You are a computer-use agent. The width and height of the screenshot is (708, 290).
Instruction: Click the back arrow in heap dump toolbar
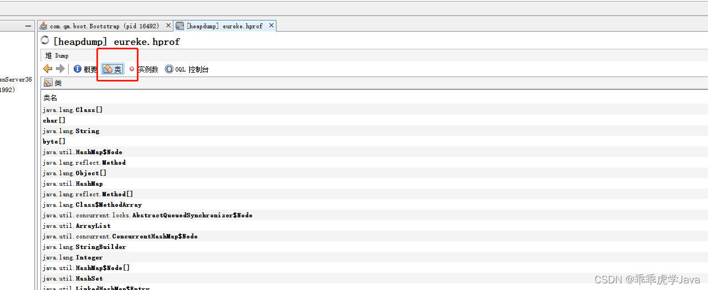click(48, 69)
